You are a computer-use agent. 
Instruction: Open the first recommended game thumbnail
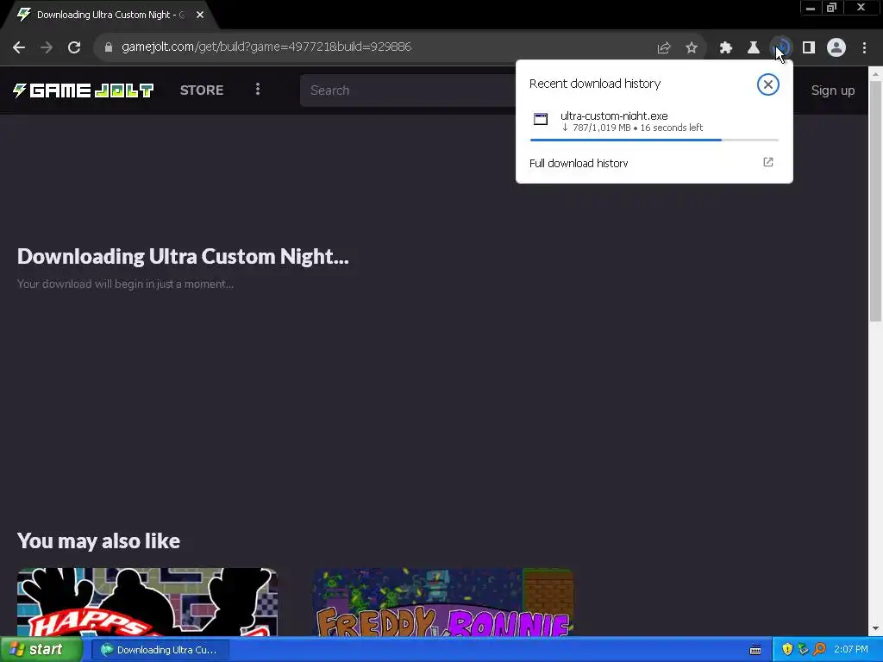pyautogui.click(x=147, y=602)
